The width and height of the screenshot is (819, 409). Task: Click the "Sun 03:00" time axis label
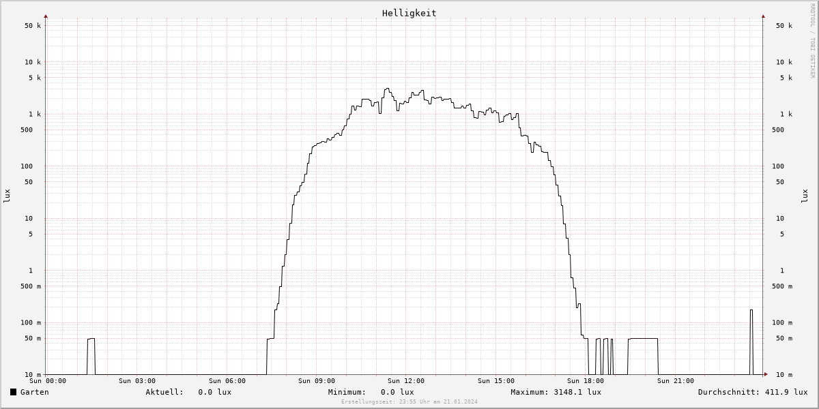coord(137,381)
